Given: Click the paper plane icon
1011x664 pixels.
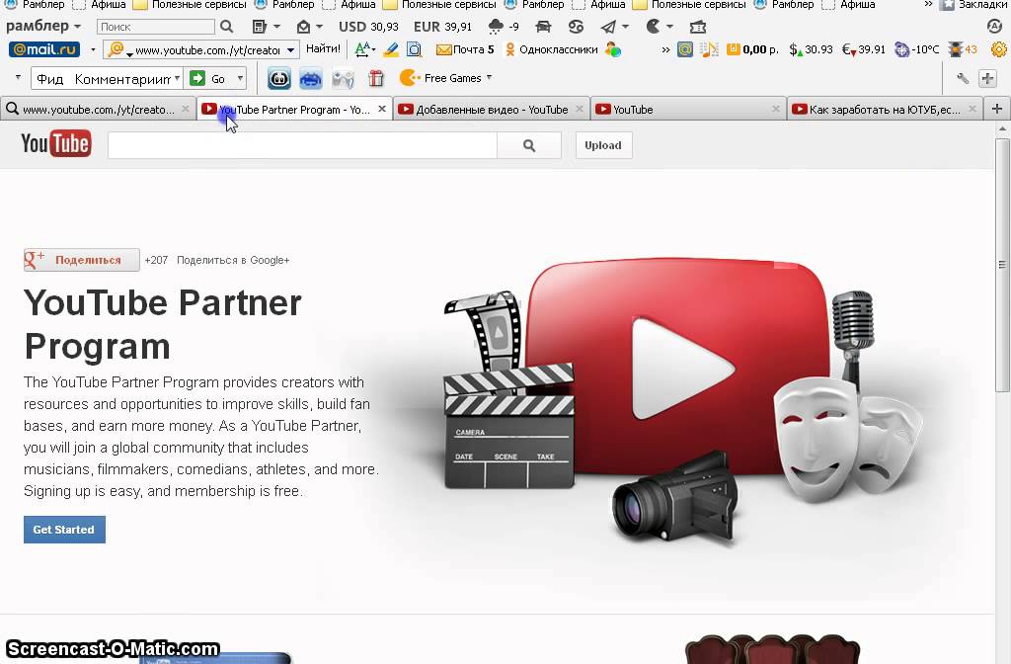Looking at the screenshot, I should 607,27.
